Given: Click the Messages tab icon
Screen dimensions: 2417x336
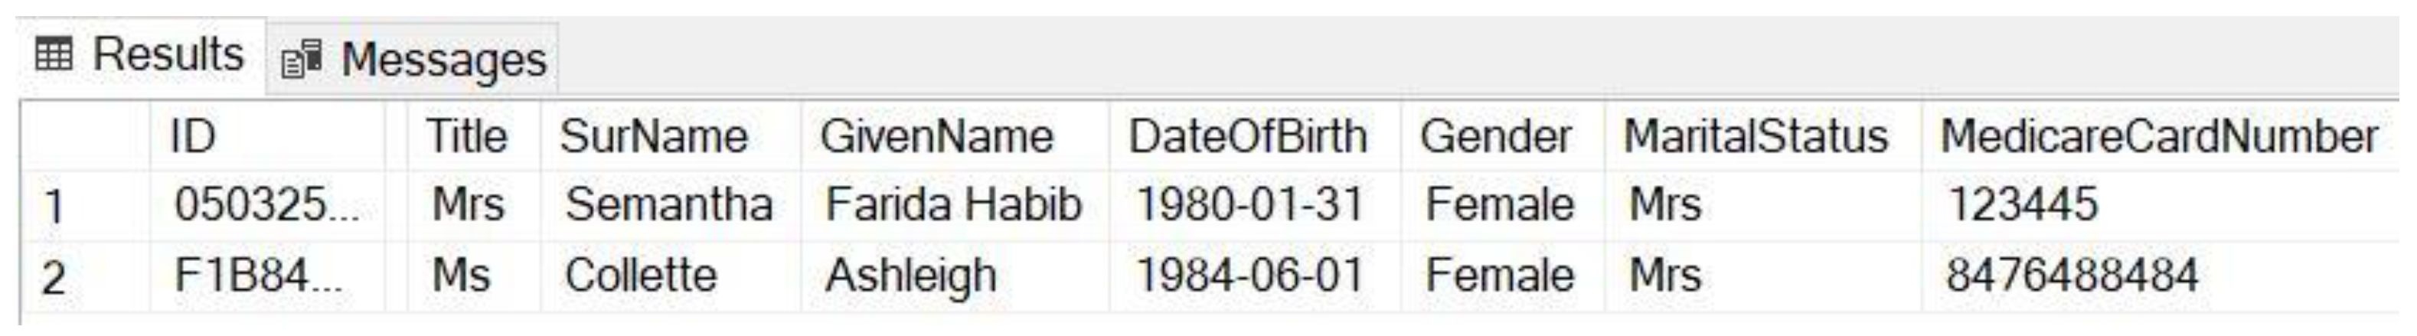Looking at the screenshot, I should tap(302, 60).
